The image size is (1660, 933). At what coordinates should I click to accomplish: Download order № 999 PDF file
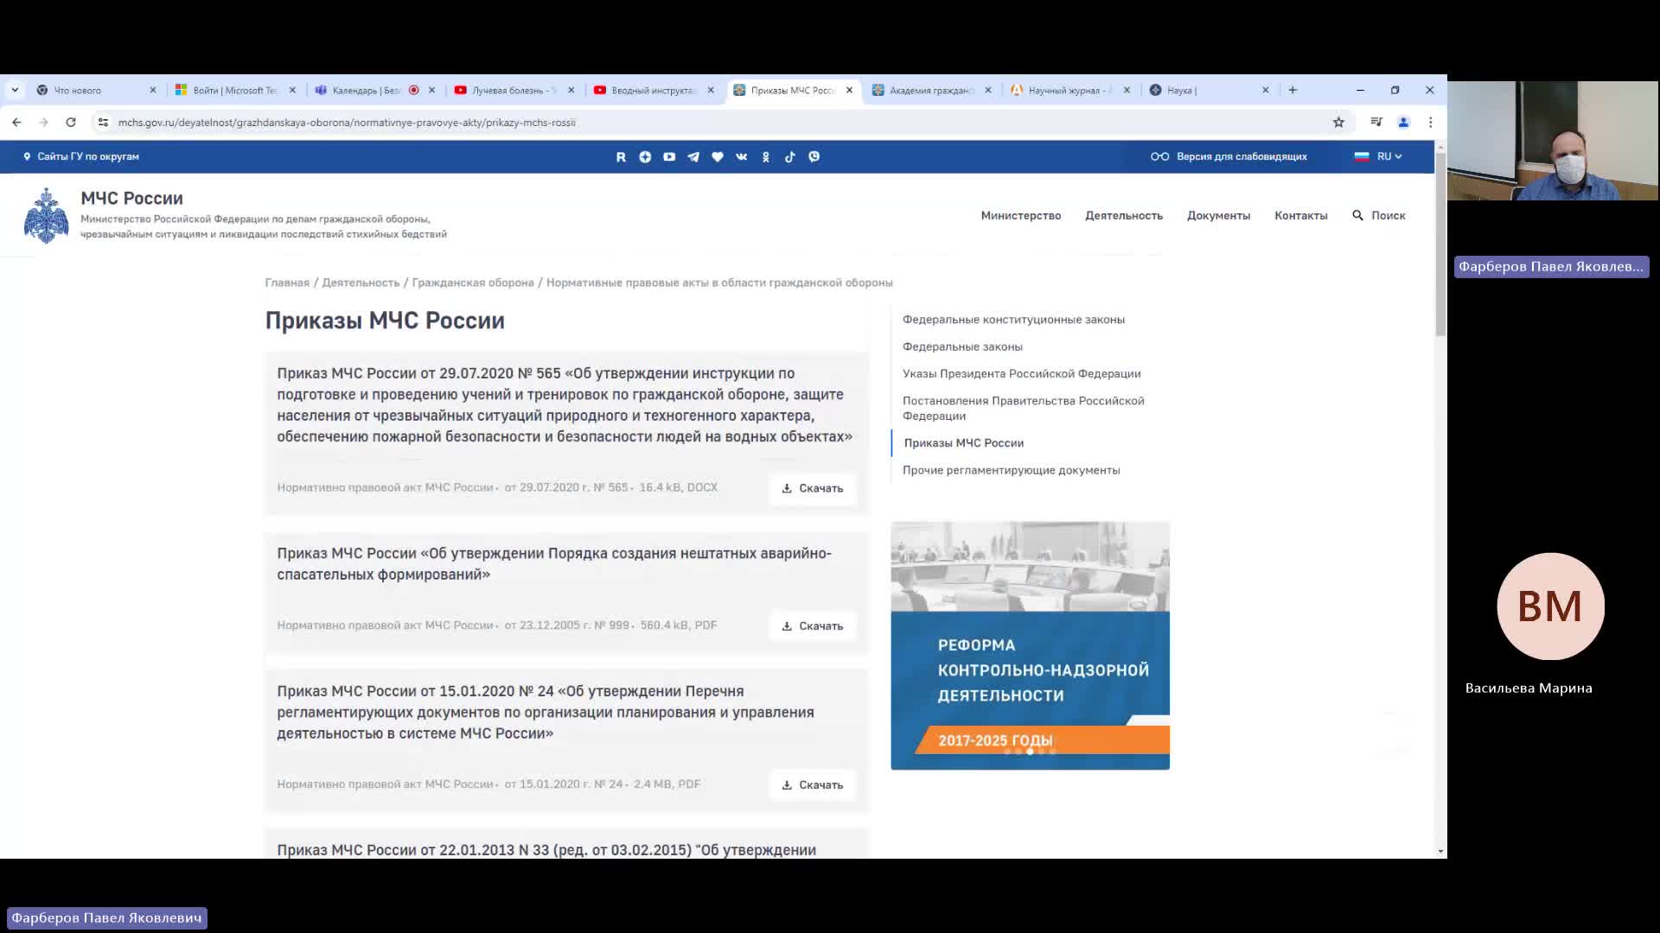[x=813, y=625]
